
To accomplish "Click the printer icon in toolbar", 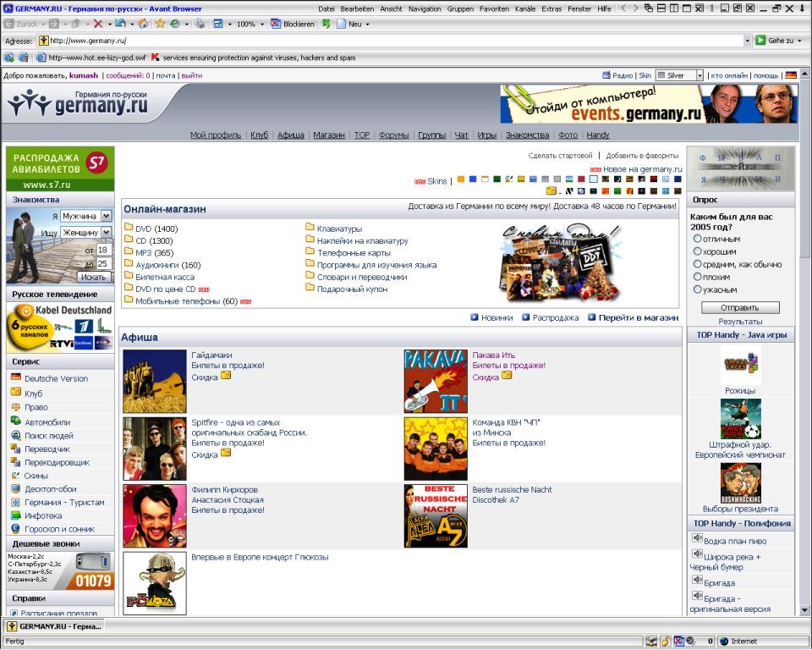I will pyautogui.click(x=200, y=24).
